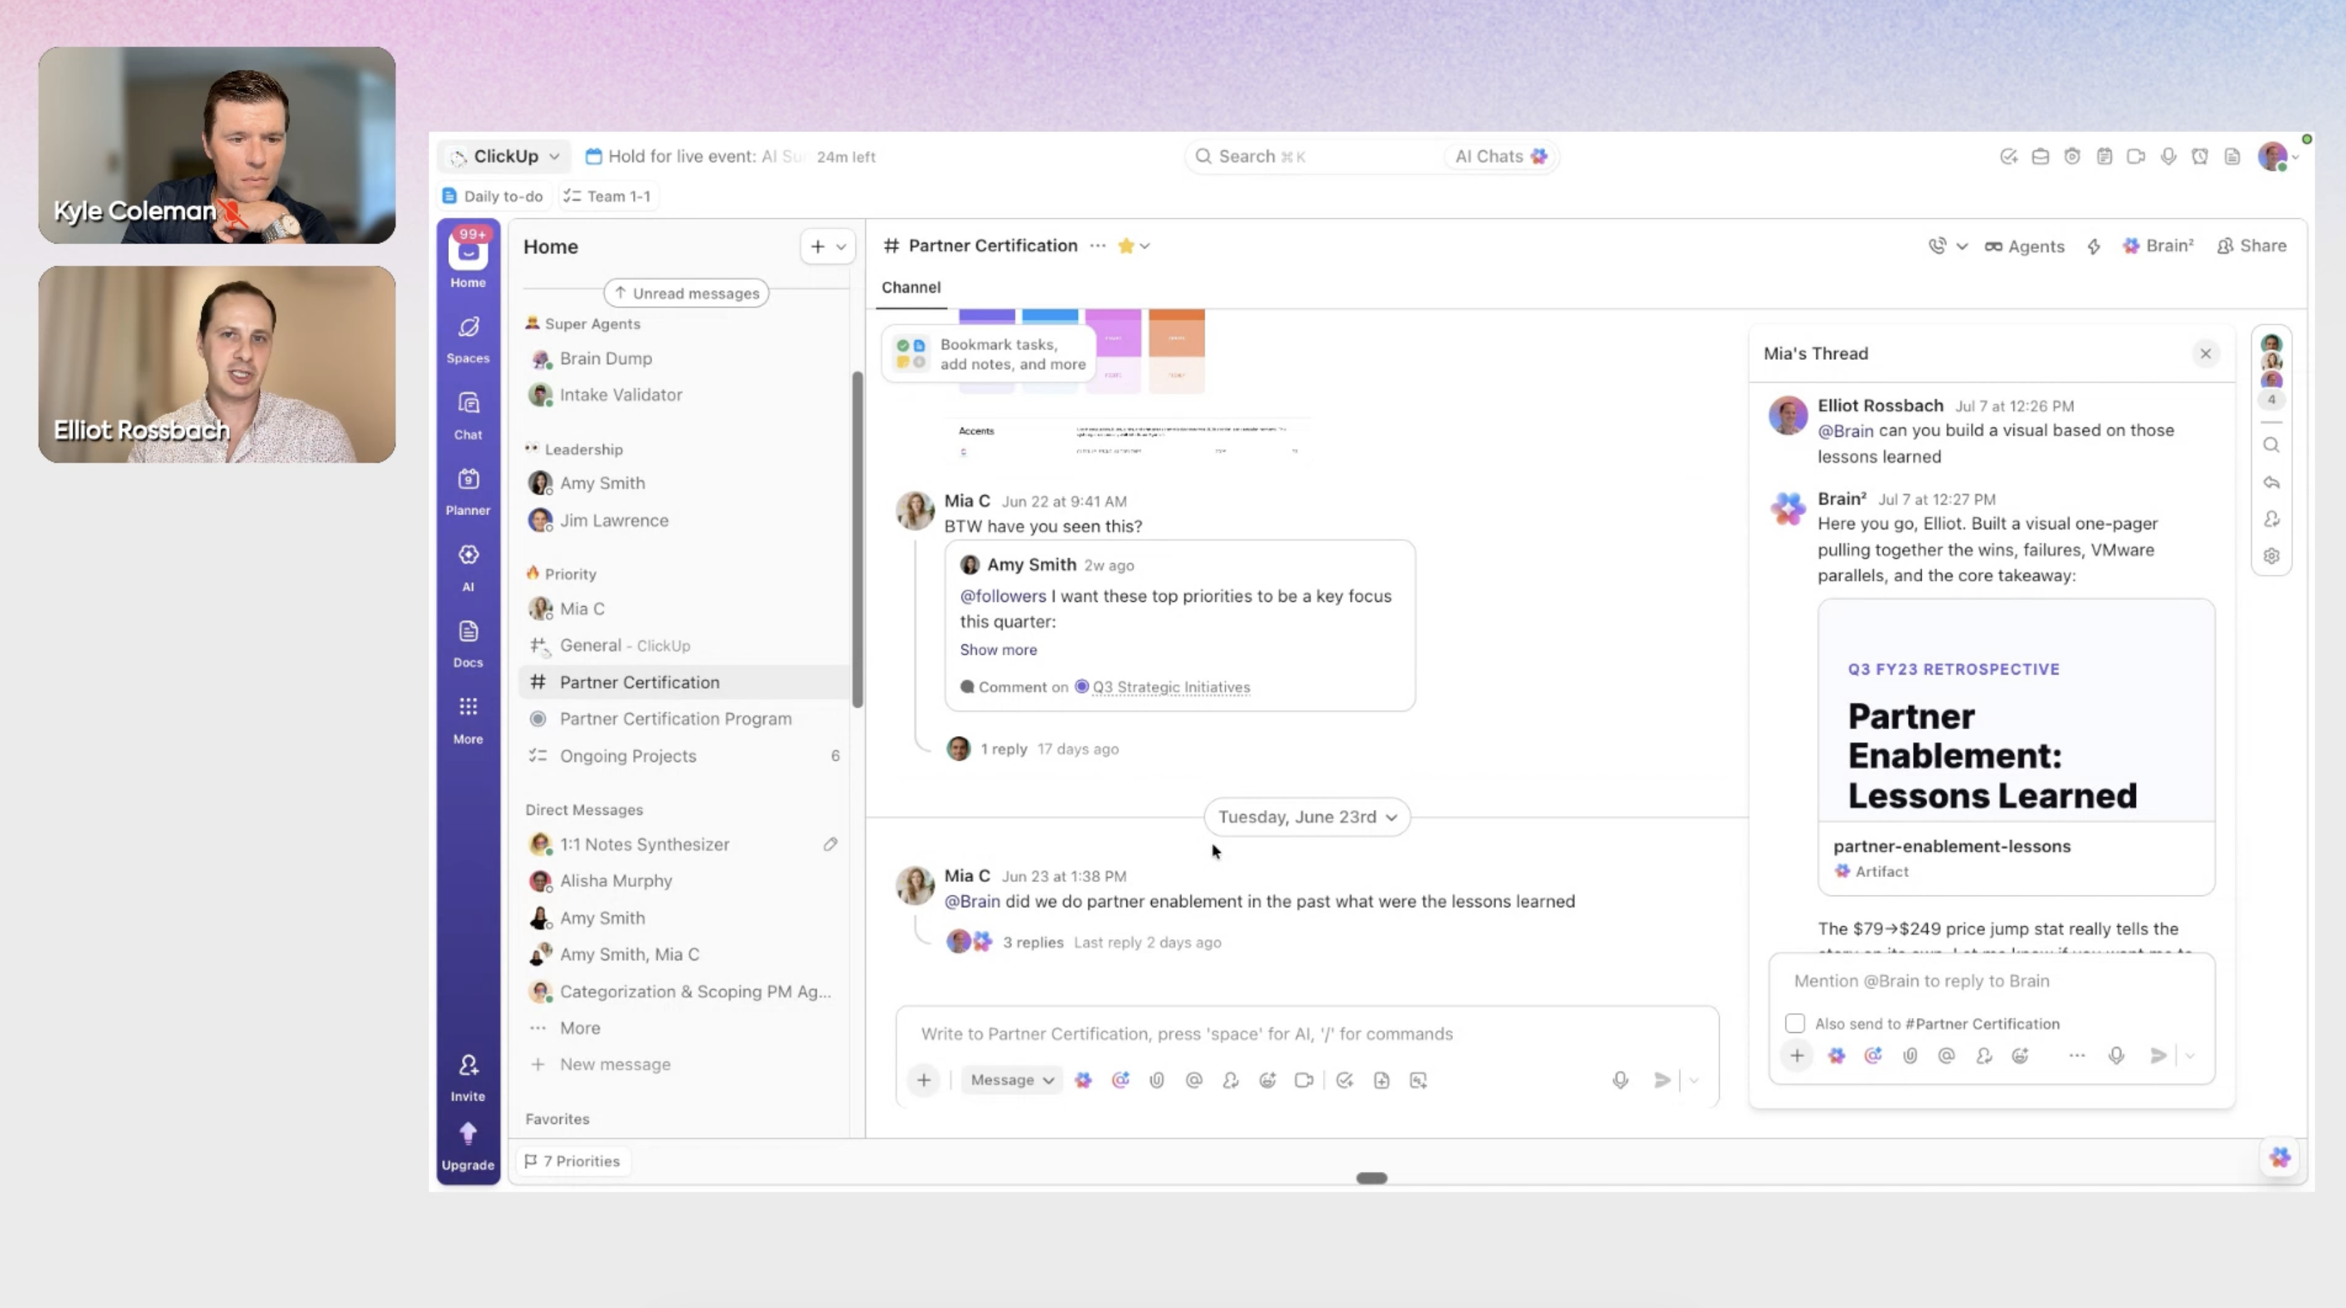Open Spaces in the left sidebar
Image resolution: width=2346 pixels, height=1308 pixels.
coord(468,339)
